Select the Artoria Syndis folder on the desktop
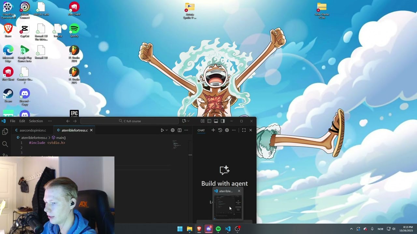This screenshot has height=234, width=417. point(190,10)
